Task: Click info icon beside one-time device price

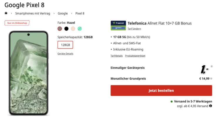Action: tap(211, 66)
